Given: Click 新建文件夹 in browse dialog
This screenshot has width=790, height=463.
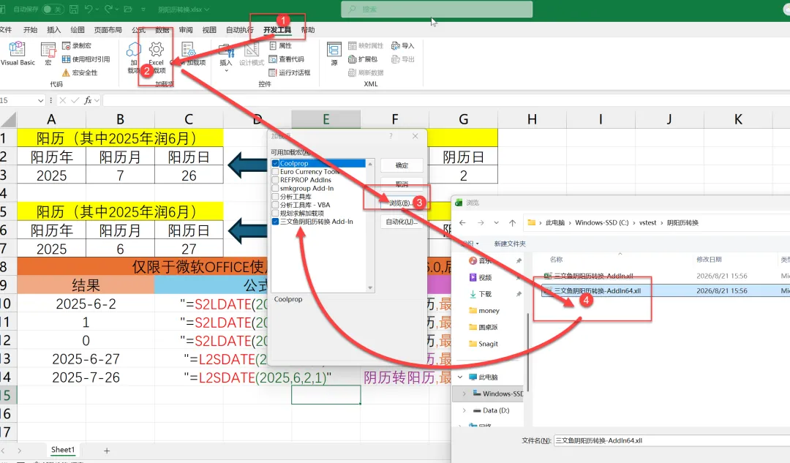Looking at the screenshot, I should coord(509,244).
